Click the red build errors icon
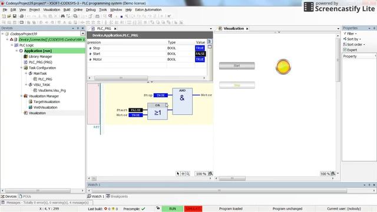 pyautogui.click(x=105, y=208)
